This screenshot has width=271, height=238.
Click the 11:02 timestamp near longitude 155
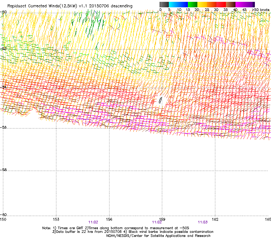tap(93, 222)
